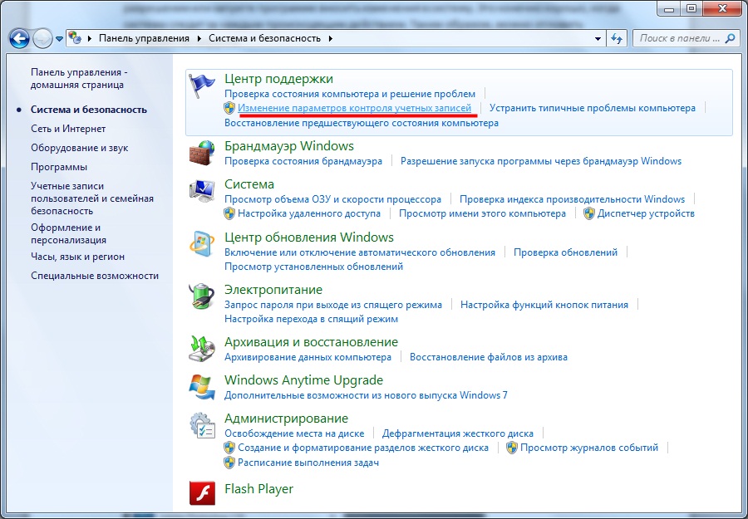Viewport: 748px width, 519px height.
Task: Click Разрешение запуска программы через брандмауэр
Action: coord(541,161)
